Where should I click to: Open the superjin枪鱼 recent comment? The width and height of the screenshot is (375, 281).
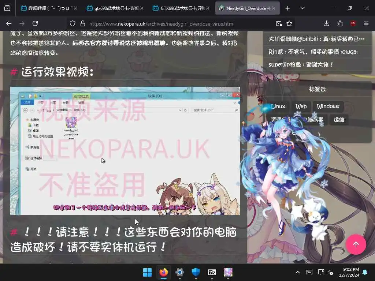pyautogui.click(x=301, y=64)
